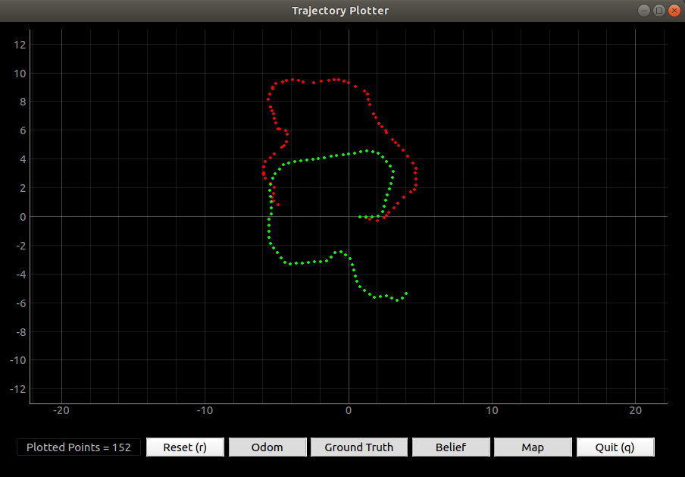Click the x-axis label -20
Viewport: 685px width, 477px height.
coord(61,410)
